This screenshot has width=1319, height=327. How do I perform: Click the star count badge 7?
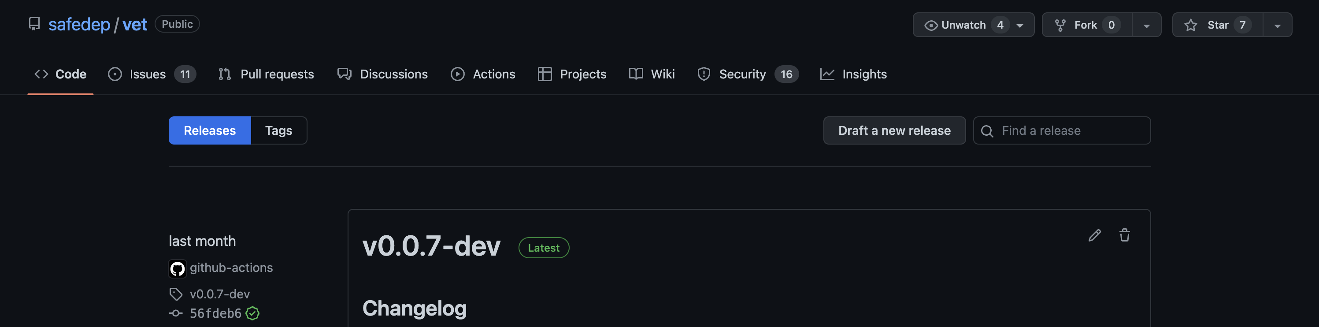[x=1242, y=25]
